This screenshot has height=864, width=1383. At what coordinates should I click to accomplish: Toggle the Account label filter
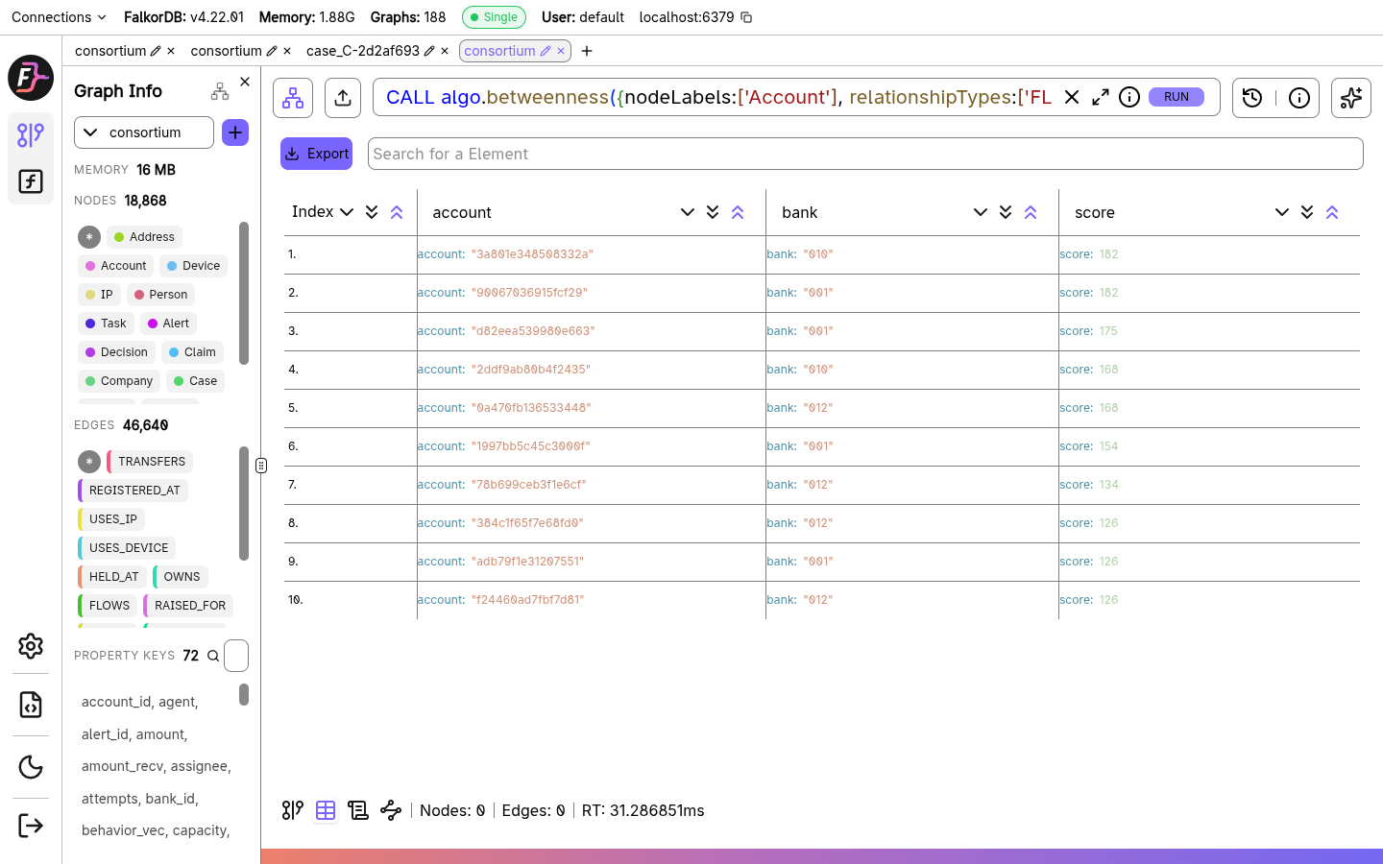pos(116,266)
